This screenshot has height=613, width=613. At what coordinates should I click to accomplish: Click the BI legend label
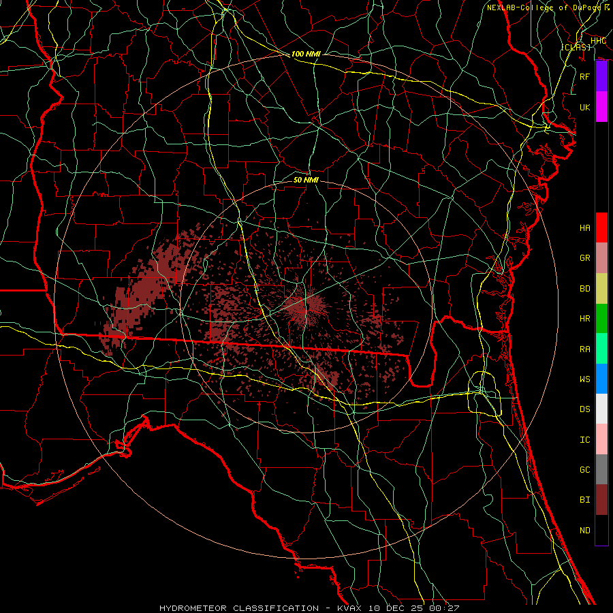(x=585, y=500)
